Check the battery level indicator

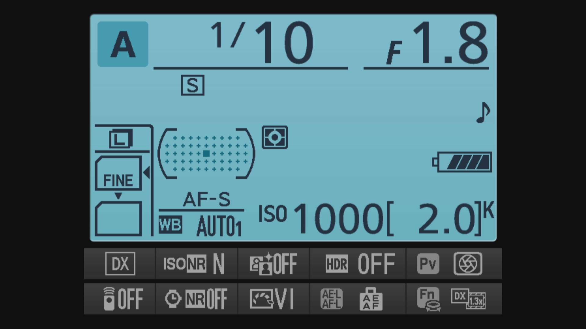pos(462,162)
